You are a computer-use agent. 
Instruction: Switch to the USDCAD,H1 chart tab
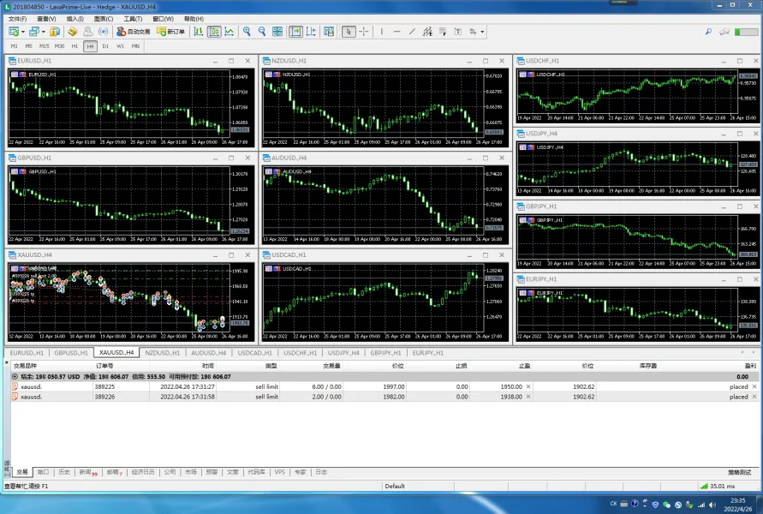click(254, 353)
